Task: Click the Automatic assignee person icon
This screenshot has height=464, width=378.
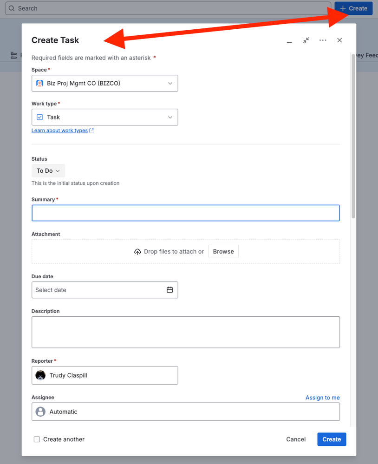Action: click(x=40, y=412)
